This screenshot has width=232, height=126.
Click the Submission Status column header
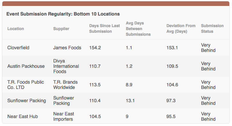click(212, 28)
